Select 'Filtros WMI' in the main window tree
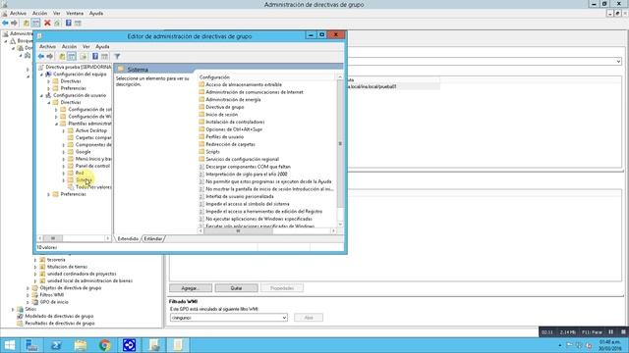This screenshot has height=353, width=629. point(51,295)
